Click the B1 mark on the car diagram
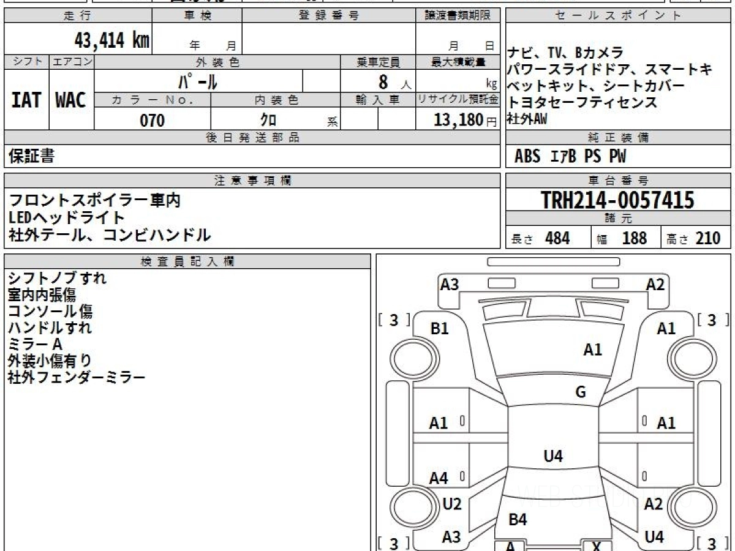This screenshot has width=735, height=551. click(x=440, y=329)
